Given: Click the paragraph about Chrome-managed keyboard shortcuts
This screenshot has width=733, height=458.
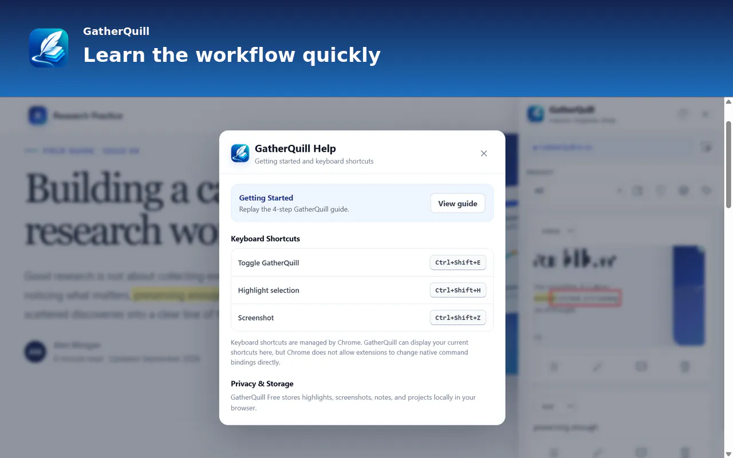Looking at the screenshot, I should tap(349, 352).
